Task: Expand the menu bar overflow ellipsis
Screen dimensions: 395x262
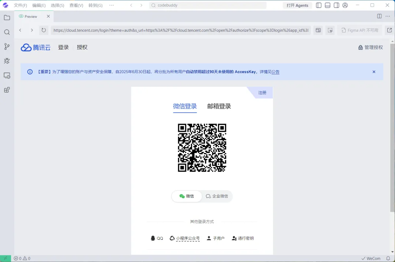Action: [x=112, y=5]
